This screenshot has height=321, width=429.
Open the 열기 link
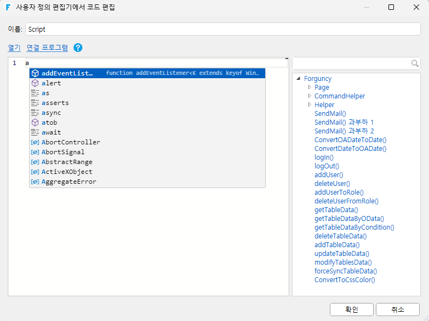pyautogui.click(x=14, y=48)
